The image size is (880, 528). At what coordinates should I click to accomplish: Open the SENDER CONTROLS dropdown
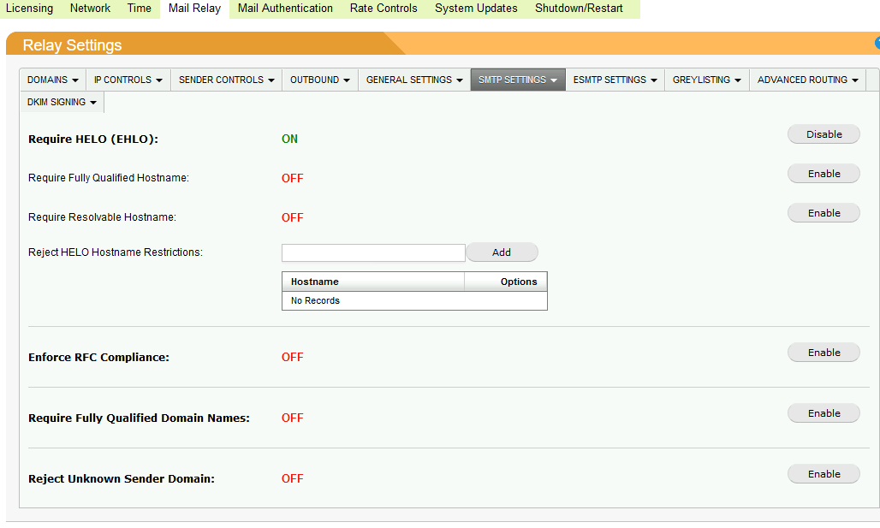click(x=224, y=80)
